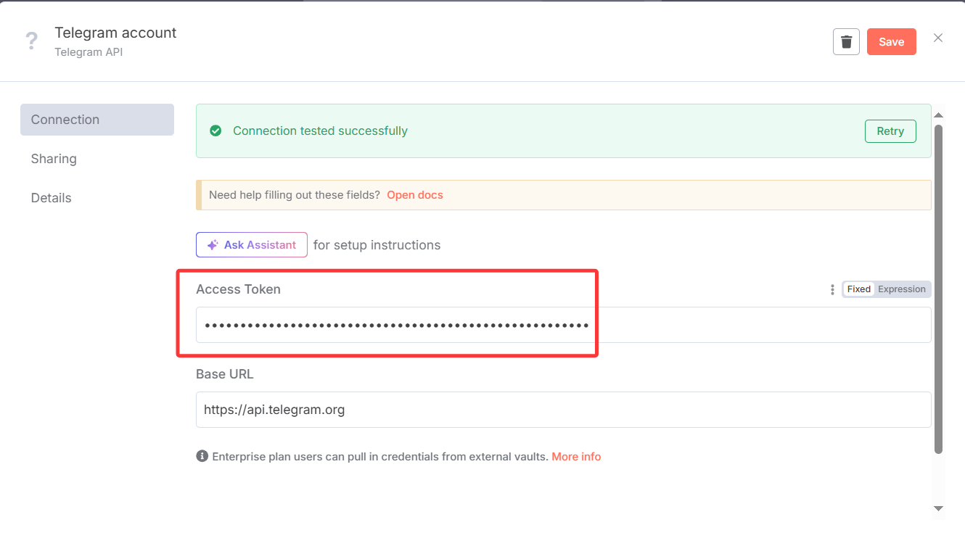Open docs link for field help

click(415, 195)
